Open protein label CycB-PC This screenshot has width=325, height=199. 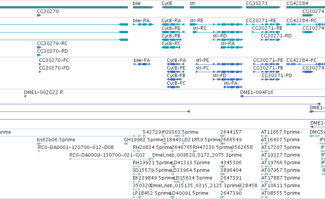tap(176, 83)
